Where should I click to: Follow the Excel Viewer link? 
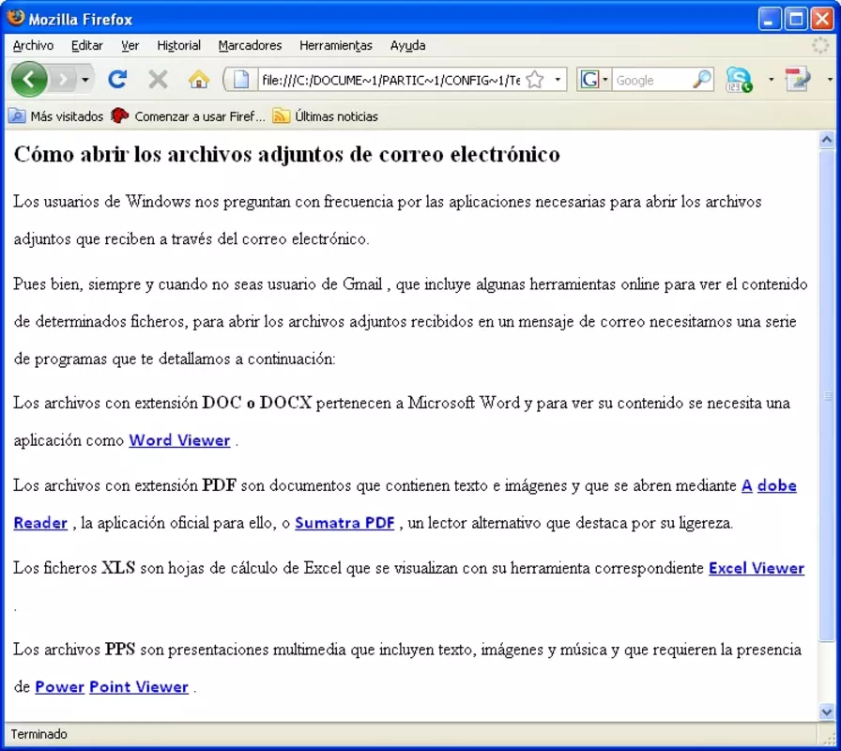coord(757,568)
